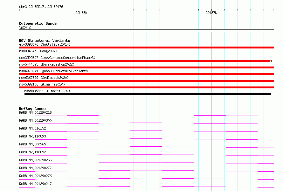The width and height of the screenshot is (283, 191).
Task: Select the black bar under nsv5835866
Action: [148, 94]
